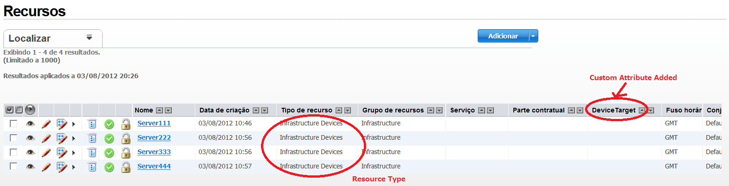Screen dimensions: 729x186
Task: Sort Grupo de recursos column descending
Action: [x=439, y=111]
